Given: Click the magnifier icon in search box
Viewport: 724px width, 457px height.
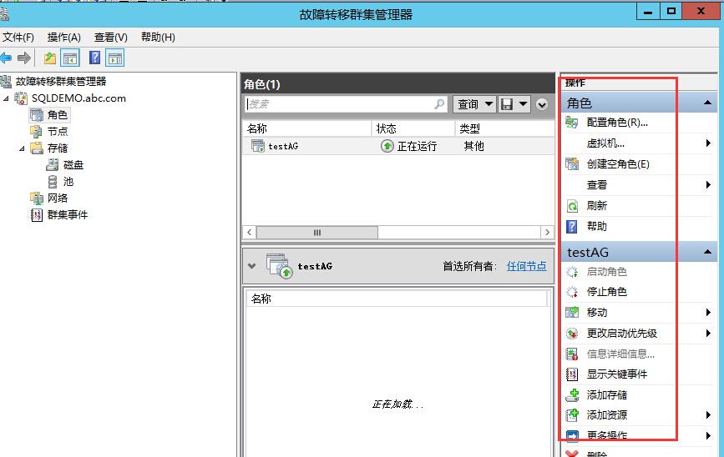Looking at the screenshot, I should pyautogui.click(x=439, y=104).
